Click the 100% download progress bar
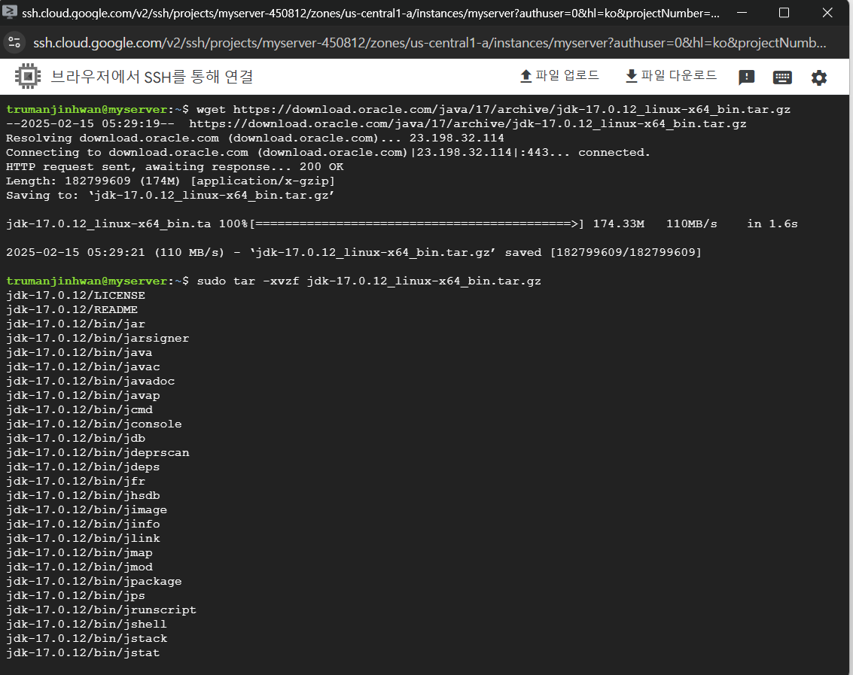853x675 pixels. coord(416,224)
